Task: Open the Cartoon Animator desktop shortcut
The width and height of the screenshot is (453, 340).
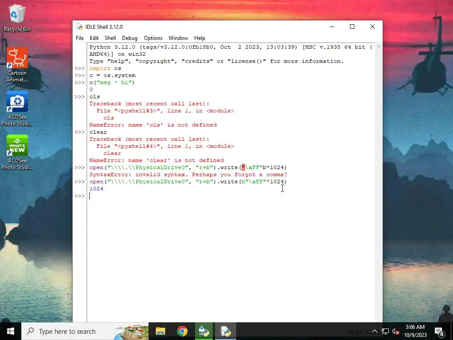Action: (x=17, y=65)
